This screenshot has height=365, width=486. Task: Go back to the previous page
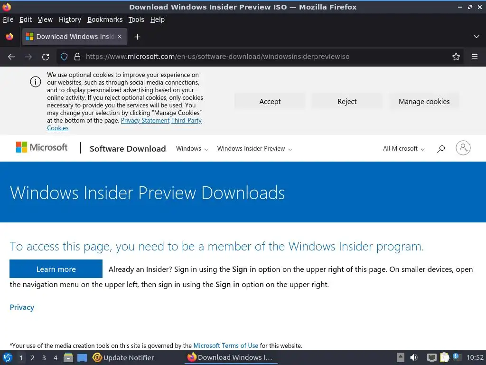tap(11, 57)
